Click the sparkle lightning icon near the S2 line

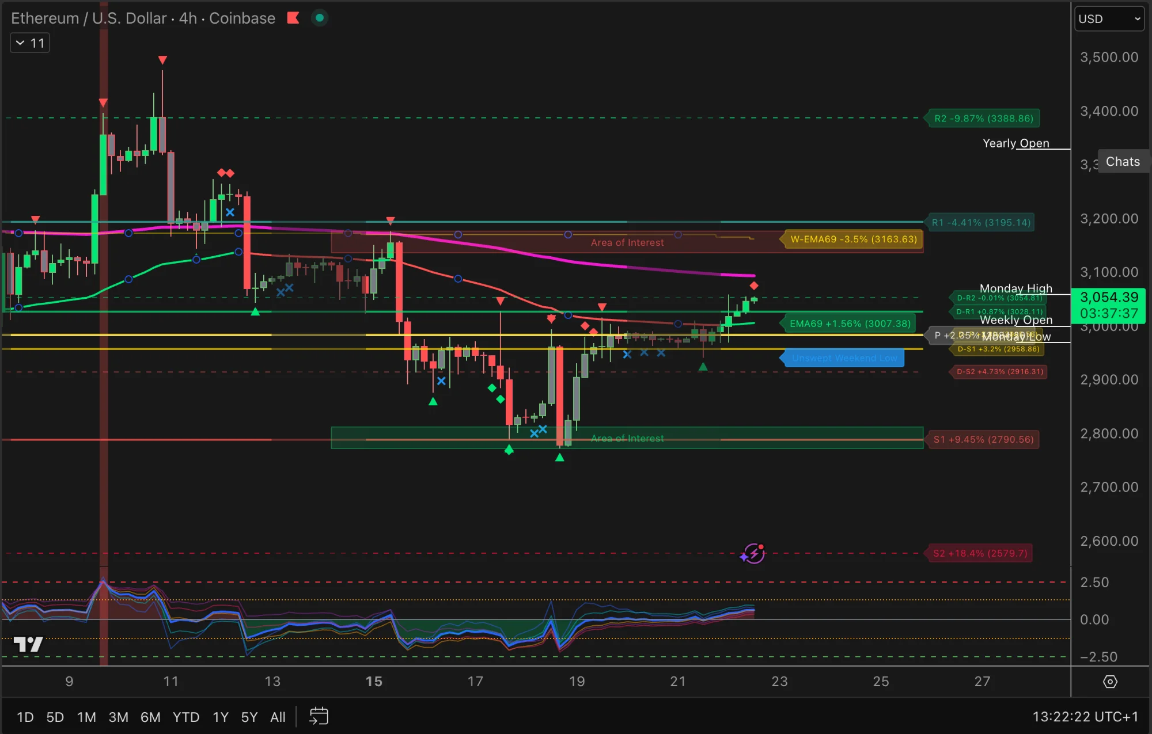coord(753,553)
